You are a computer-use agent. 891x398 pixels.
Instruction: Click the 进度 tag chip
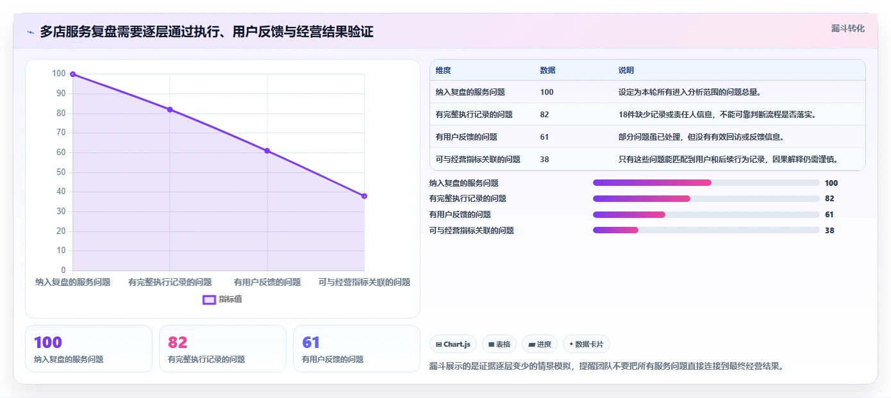coord(540,344)
